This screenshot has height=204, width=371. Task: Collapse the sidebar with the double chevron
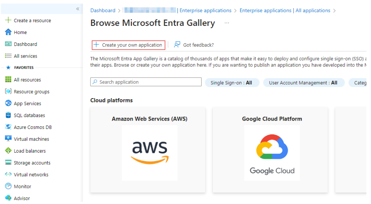[x=78, y=9]
